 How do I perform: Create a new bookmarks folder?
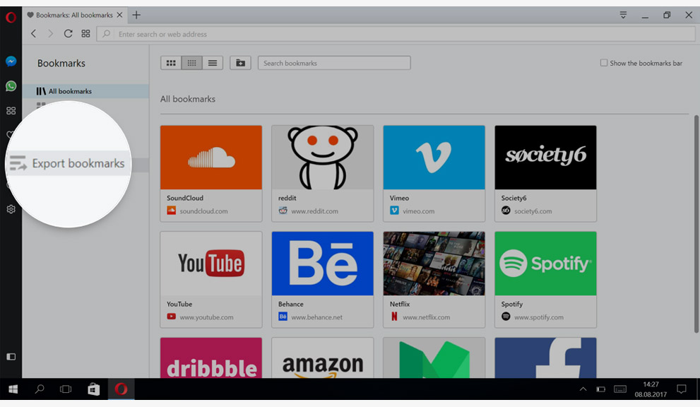tap(239, 63)
